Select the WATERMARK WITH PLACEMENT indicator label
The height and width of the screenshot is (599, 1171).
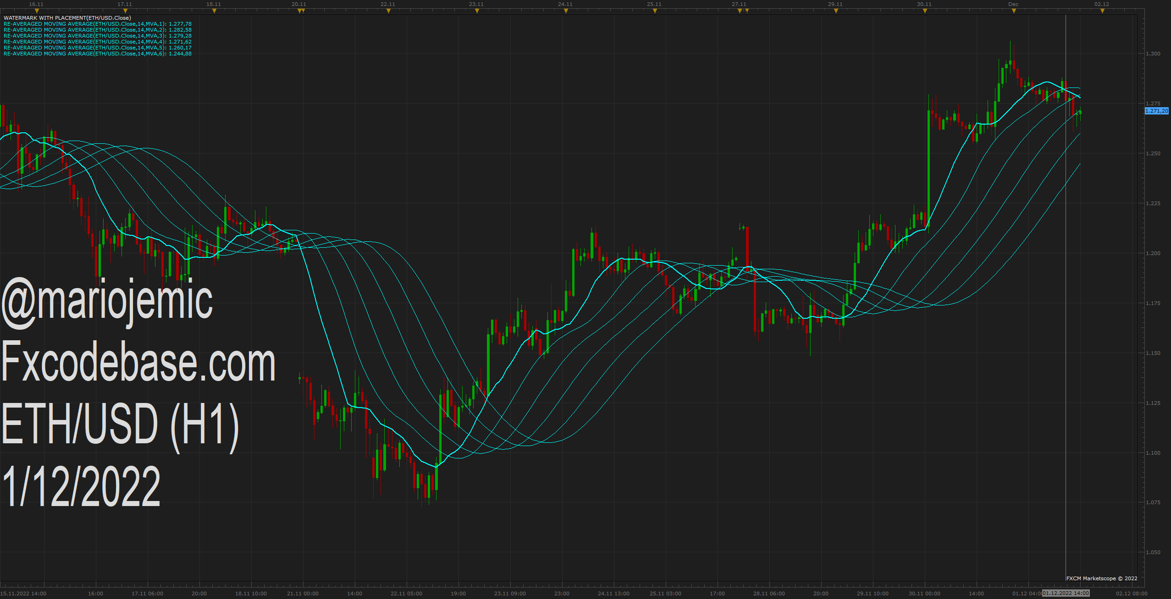(67, 18)
